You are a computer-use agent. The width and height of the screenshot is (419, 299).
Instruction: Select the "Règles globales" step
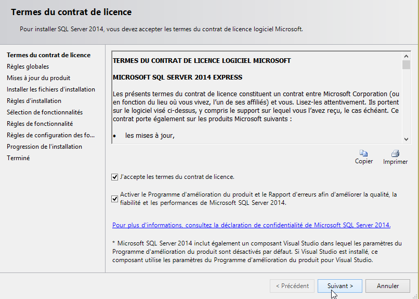28,67
